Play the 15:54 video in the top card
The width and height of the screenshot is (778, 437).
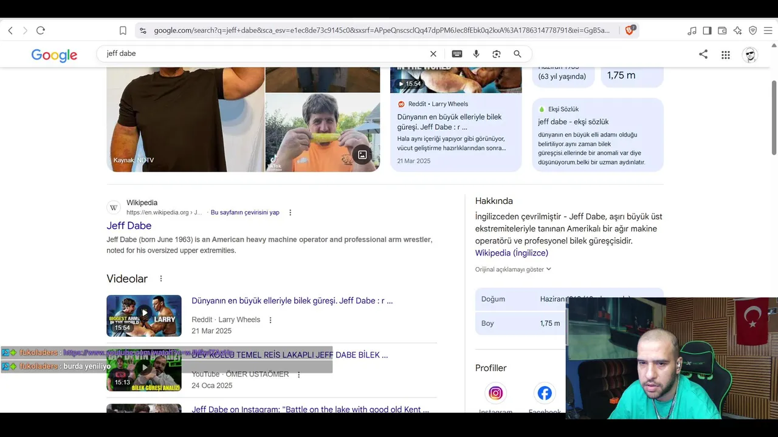456,80
